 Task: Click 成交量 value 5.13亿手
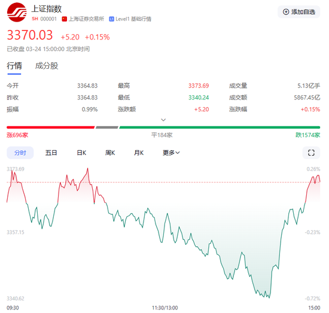tap(309, 86)
